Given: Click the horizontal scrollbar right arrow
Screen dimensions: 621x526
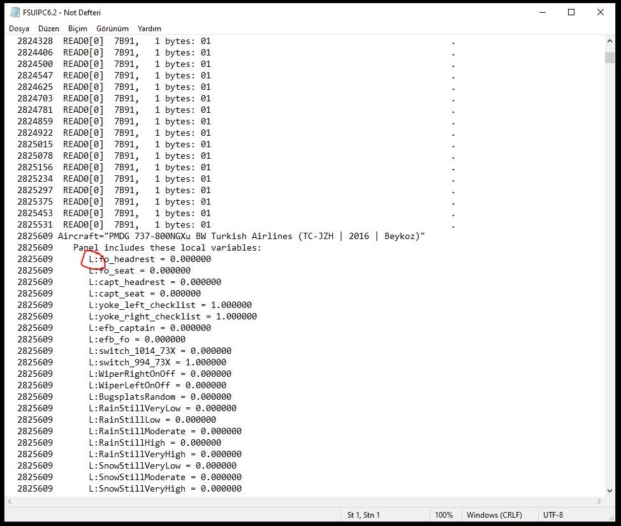Looking at the screenshot, I should pyautogui.click(x=599, y=501).
